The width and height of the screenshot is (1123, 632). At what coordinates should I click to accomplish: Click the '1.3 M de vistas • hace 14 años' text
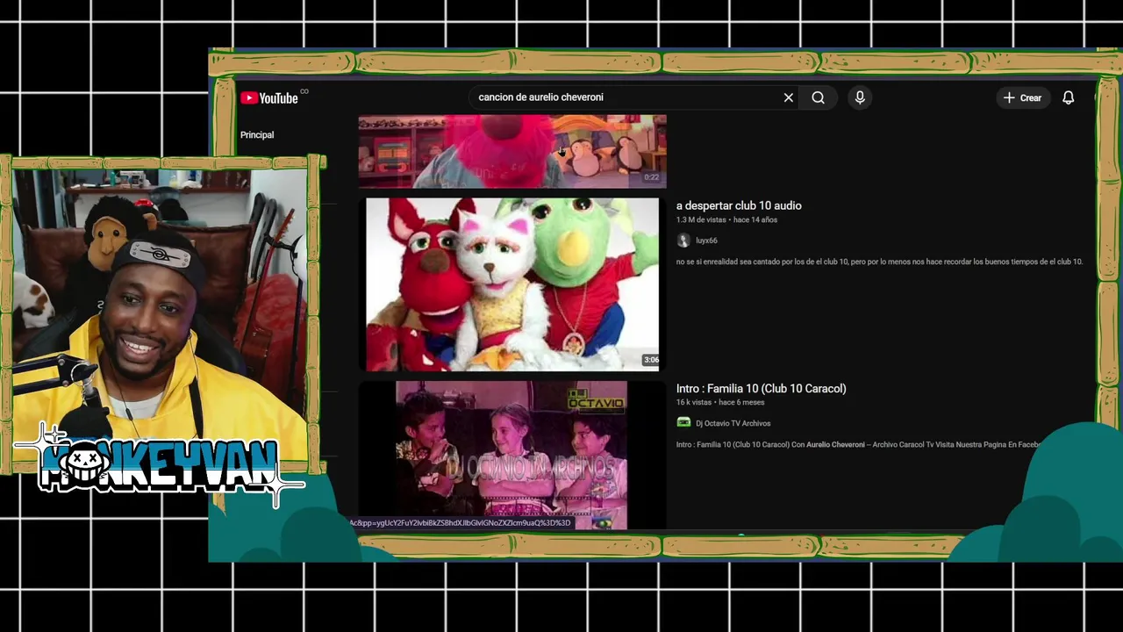click(x=726, y=219)
